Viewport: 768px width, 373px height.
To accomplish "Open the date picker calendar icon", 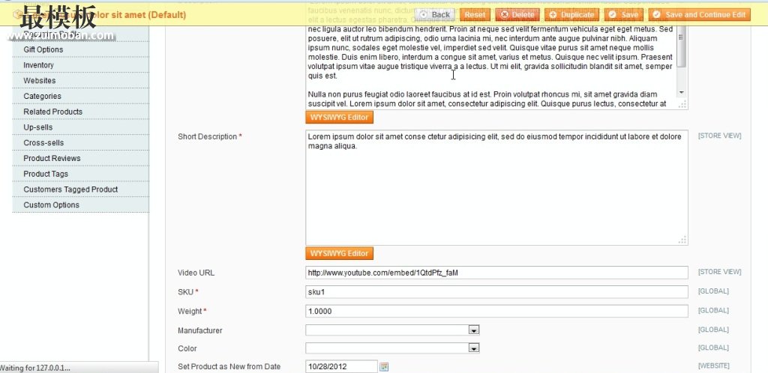I will click(x=384, y=367).
